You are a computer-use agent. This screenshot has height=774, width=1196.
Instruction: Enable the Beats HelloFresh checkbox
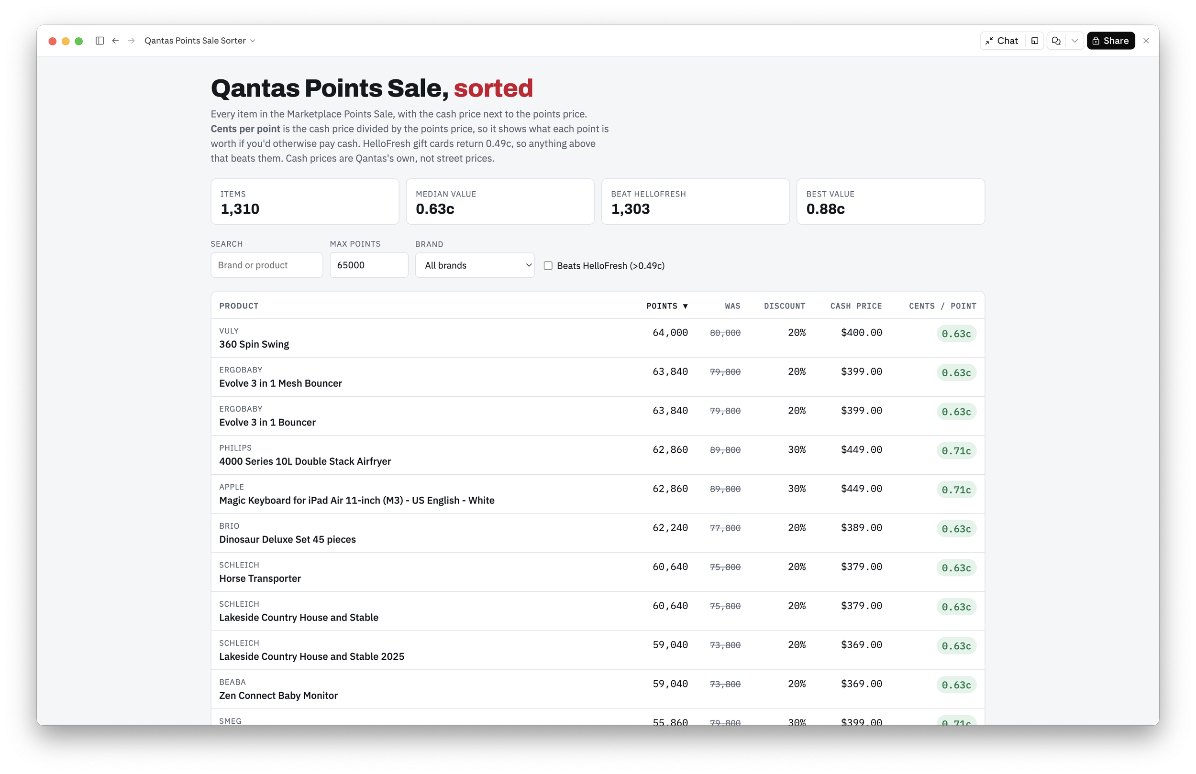tap(548, 266)
